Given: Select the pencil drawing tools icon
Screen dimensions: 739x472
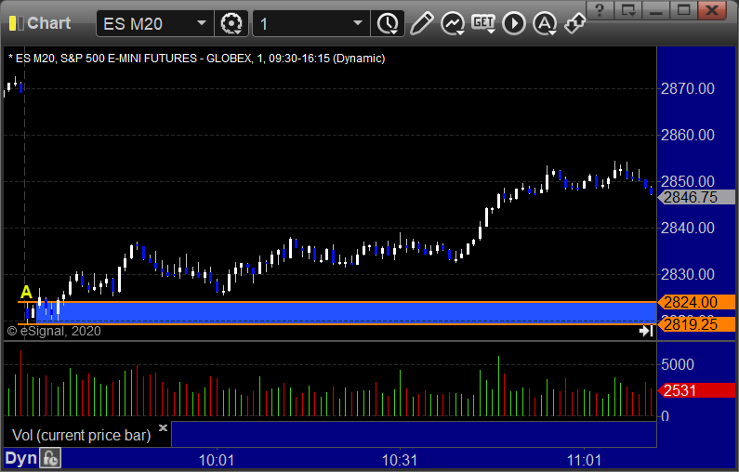Looking at the screenshot, I should 421,23.
